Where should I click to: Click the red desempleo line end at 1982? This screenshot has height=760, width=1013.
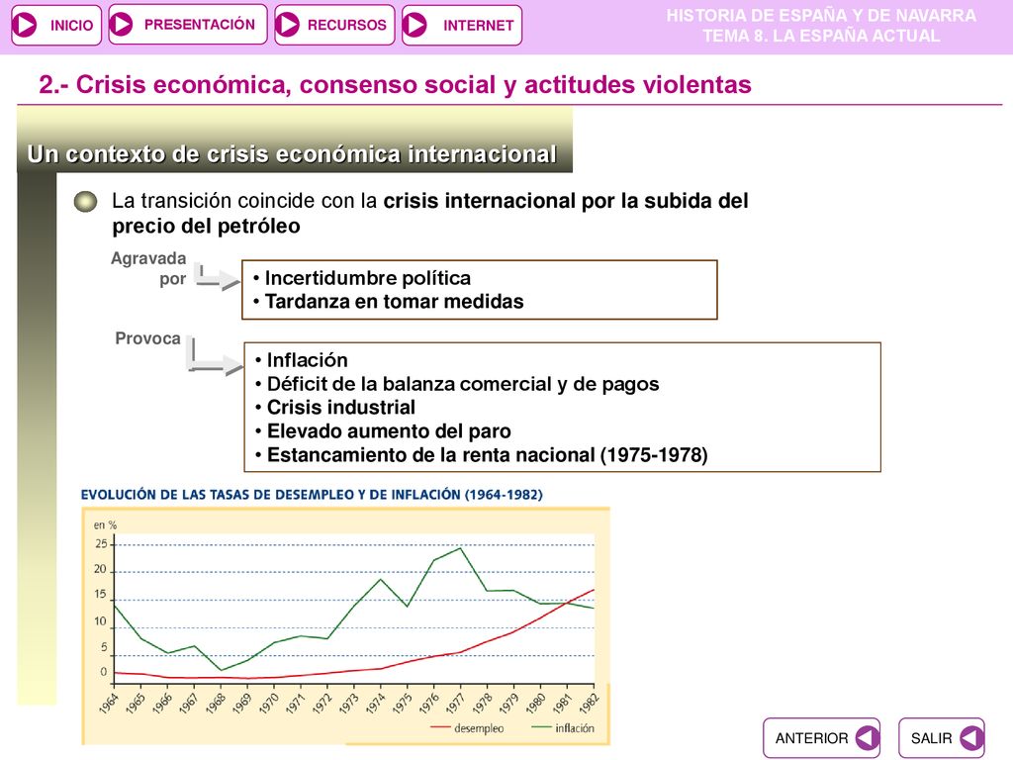[x=594, y=590]
